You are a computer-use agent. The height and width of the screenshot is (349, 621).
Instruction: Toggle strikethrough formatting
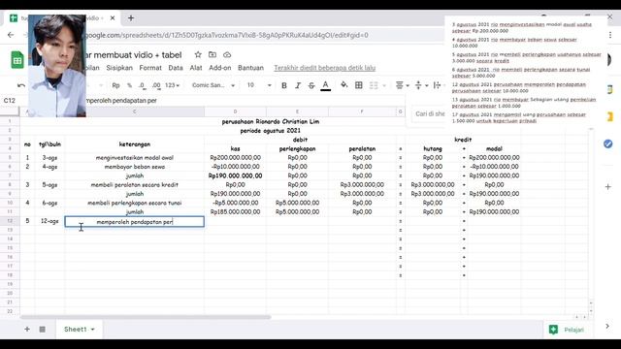[311, 85]
